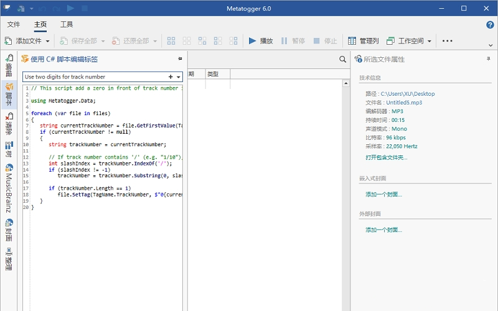Click 添加一个封面 under 嵌入式封面
Viewport: 498px width, 311px height.
(x=383, y=194)
